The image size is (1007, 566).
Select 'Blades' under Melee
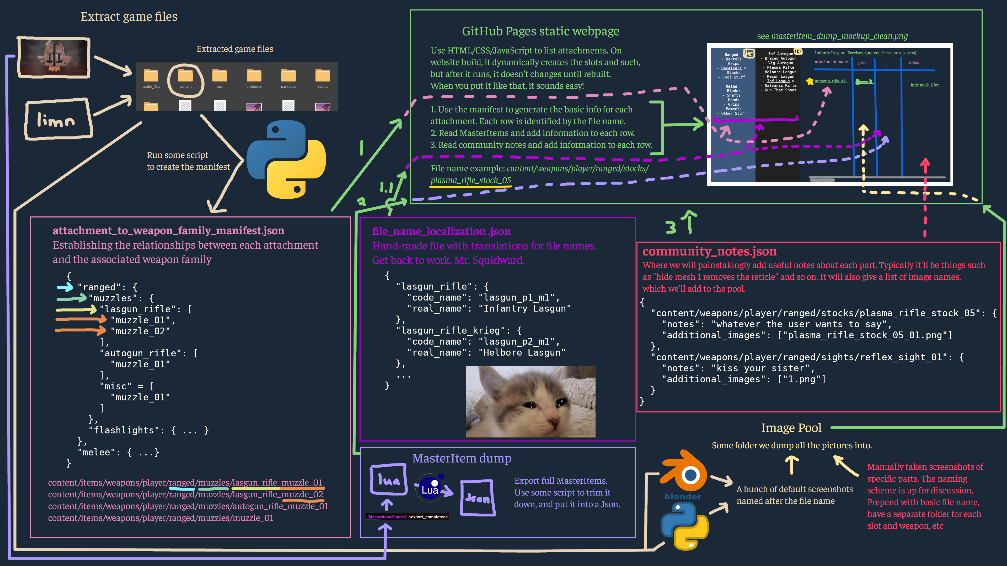coord(731,91)
